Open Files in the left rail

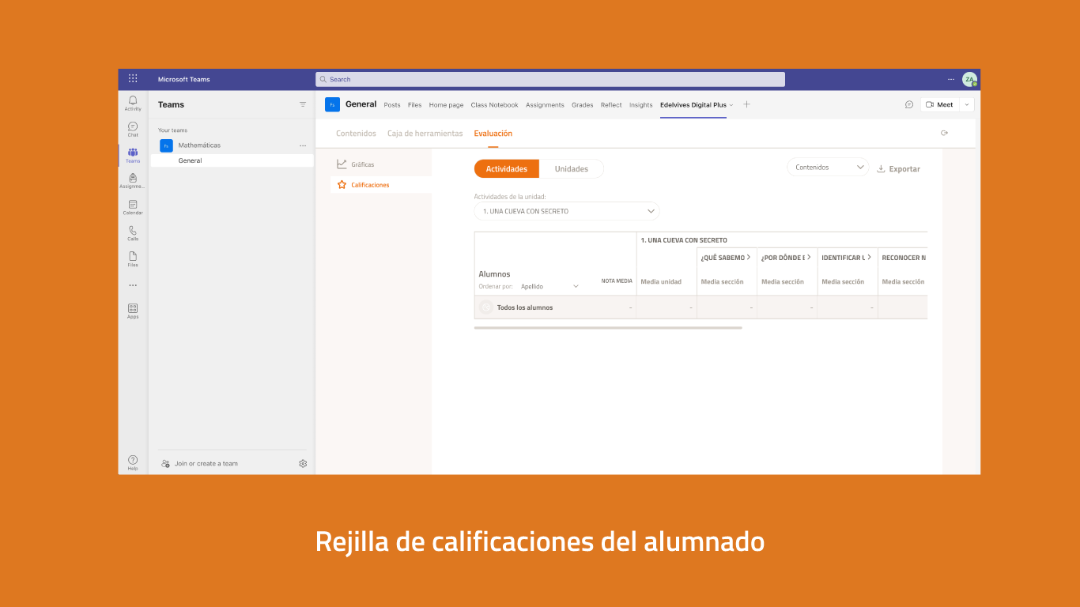point(133,258)
